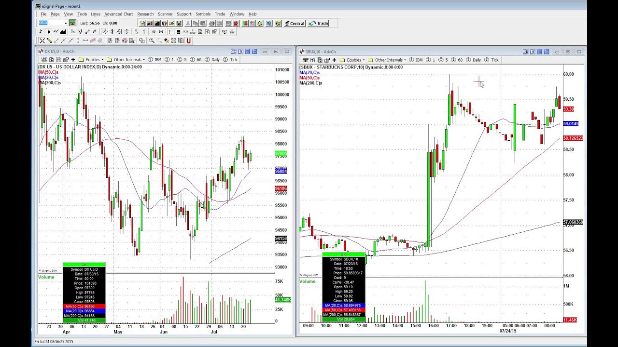
Task: Select 5 minute interval in SBUX chart
Action: (x=444, y=60)
